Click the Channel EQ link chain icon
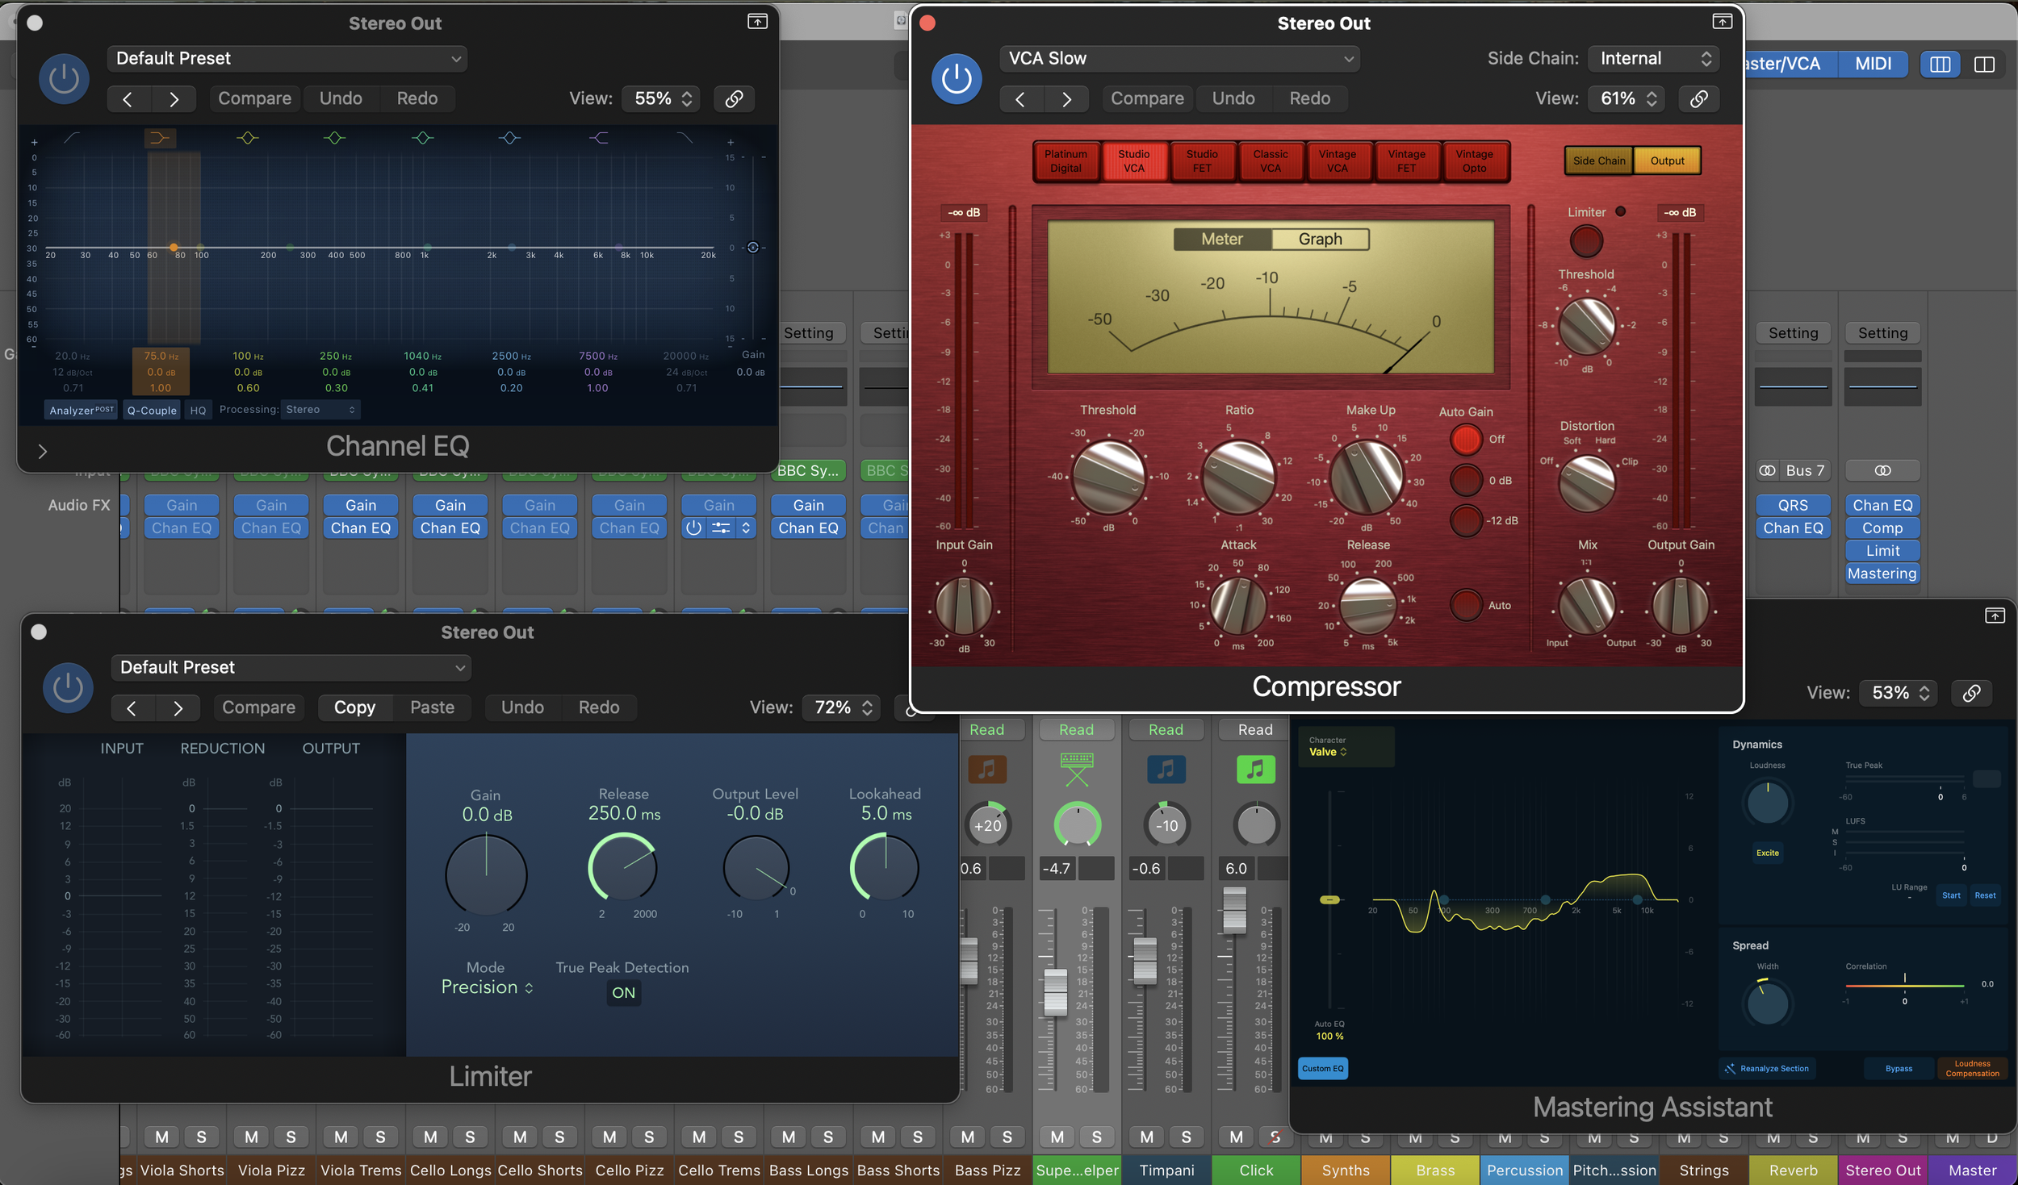Viewport: 2018px width, 1185px height. 734,98
